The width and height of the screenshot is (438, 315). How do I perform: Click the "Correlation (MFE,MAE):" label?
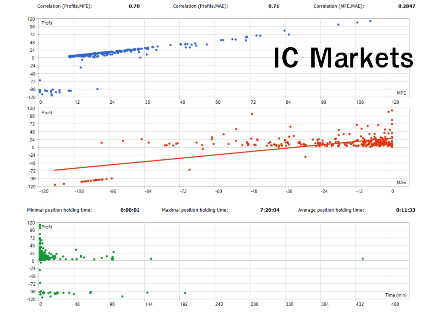coord(338,6)
